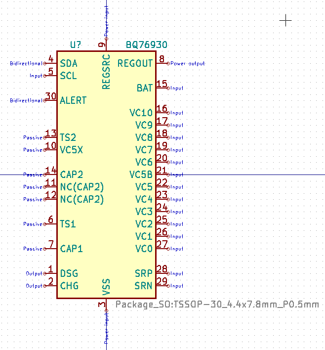Select the REGOUT pin label
The width and height of the screenshot is (325, 350).
(135, 63)
